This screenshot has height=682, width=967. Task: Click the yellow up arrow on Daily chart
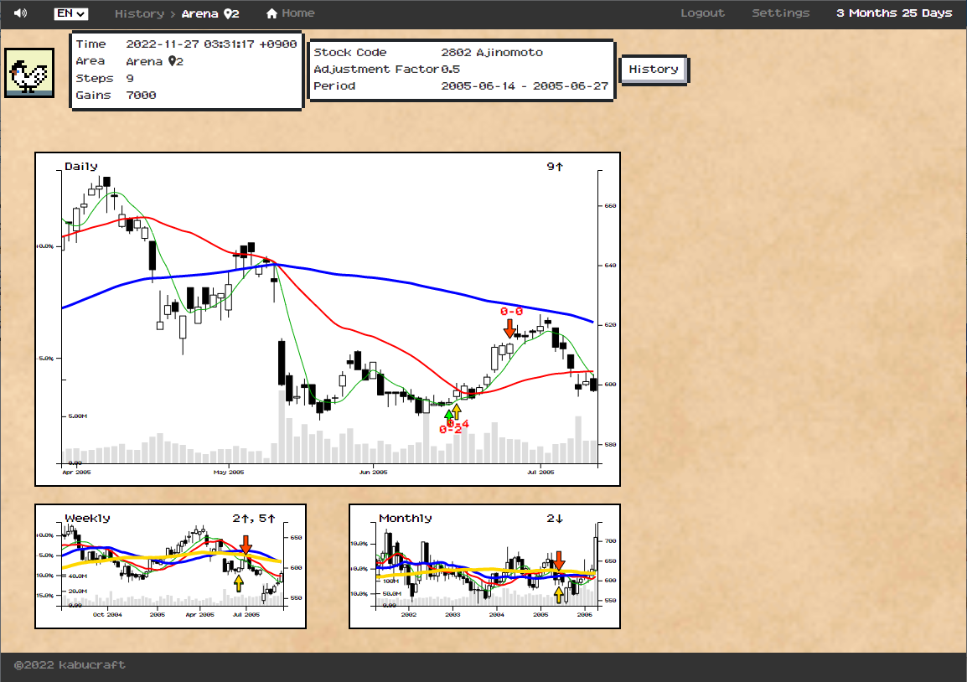pos(457,411)
